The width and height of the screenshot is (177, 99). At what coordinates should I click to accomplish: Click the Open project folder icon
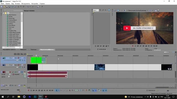[x=4, y=7]
